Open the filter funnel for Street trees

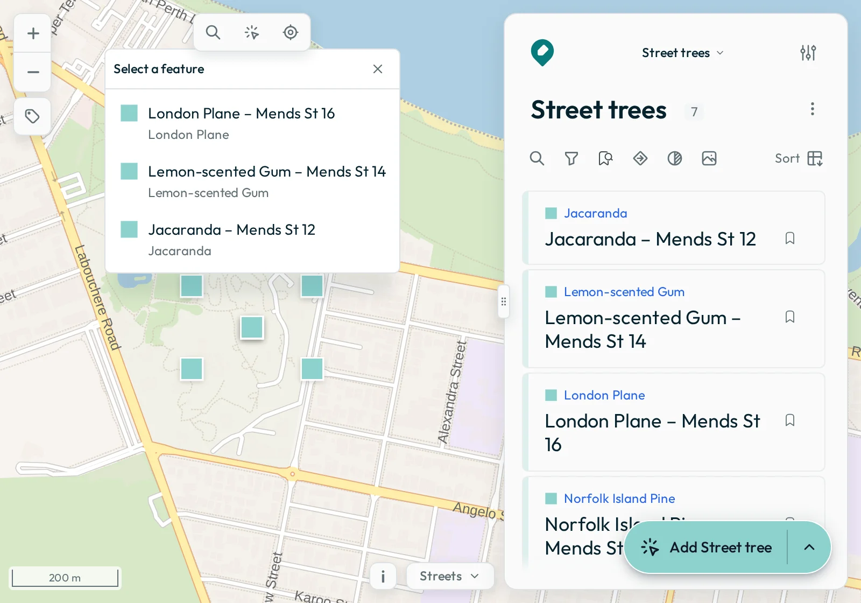[571, 158]
